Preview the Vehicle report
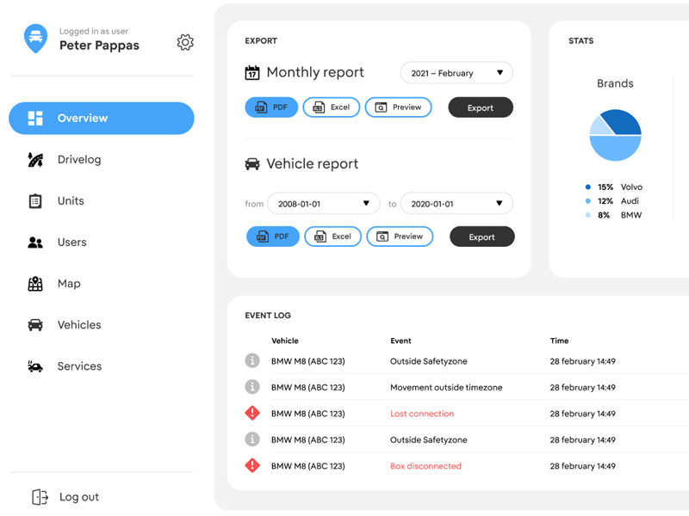The height and width of the screenshot is (516, 689). point(400,236)
